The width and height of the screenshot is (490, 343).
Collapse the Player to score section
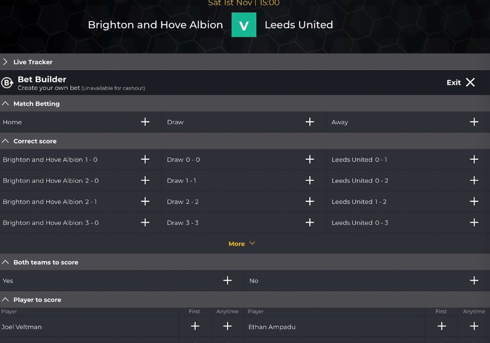(x=5, y=300)
